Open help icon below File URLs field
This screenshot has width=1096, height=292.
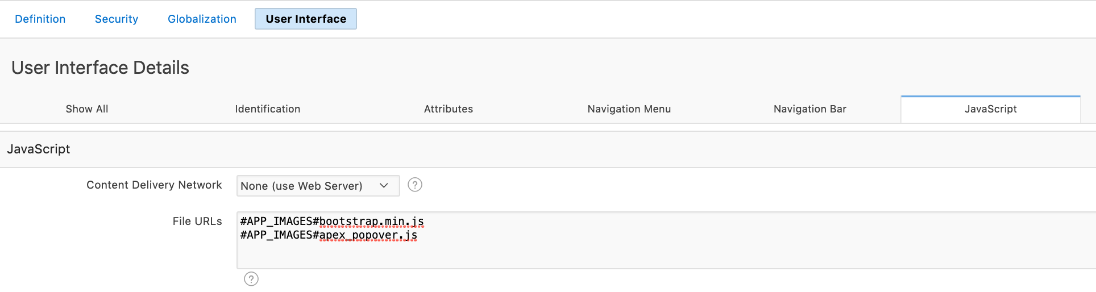click(x=251, y=279)
